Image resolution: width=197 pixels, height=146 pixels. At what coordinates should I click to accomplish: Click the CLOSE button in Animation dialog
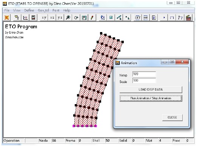click(x=172, y=117)
